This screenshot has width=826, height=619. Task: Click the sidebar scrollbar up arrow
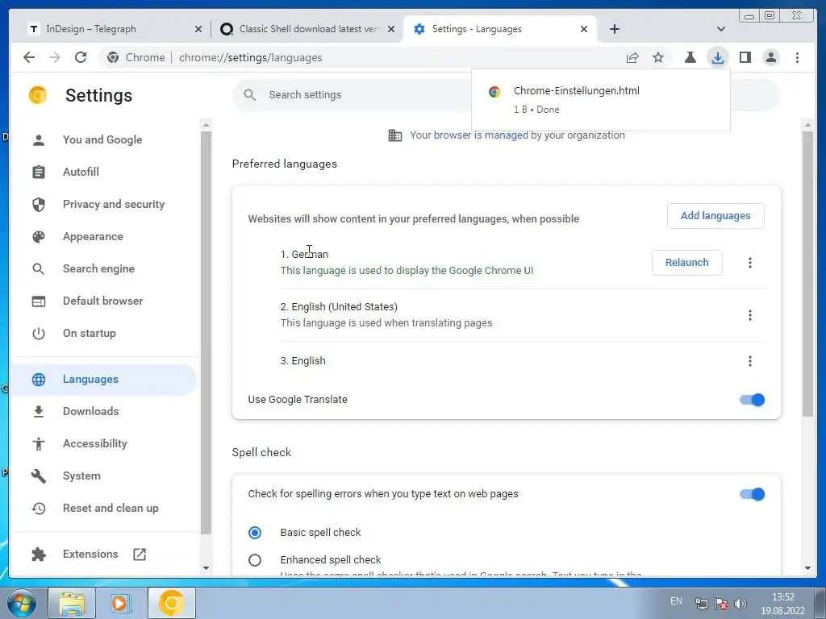click(206, 125)
